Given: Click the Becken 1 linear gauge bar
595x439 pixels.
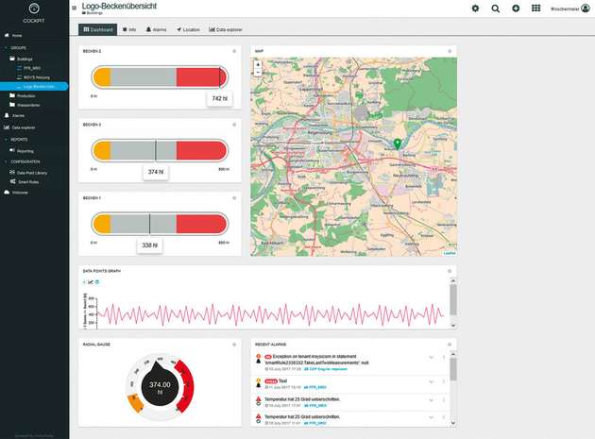Looking at the screenshot, I should click(160, 224).
